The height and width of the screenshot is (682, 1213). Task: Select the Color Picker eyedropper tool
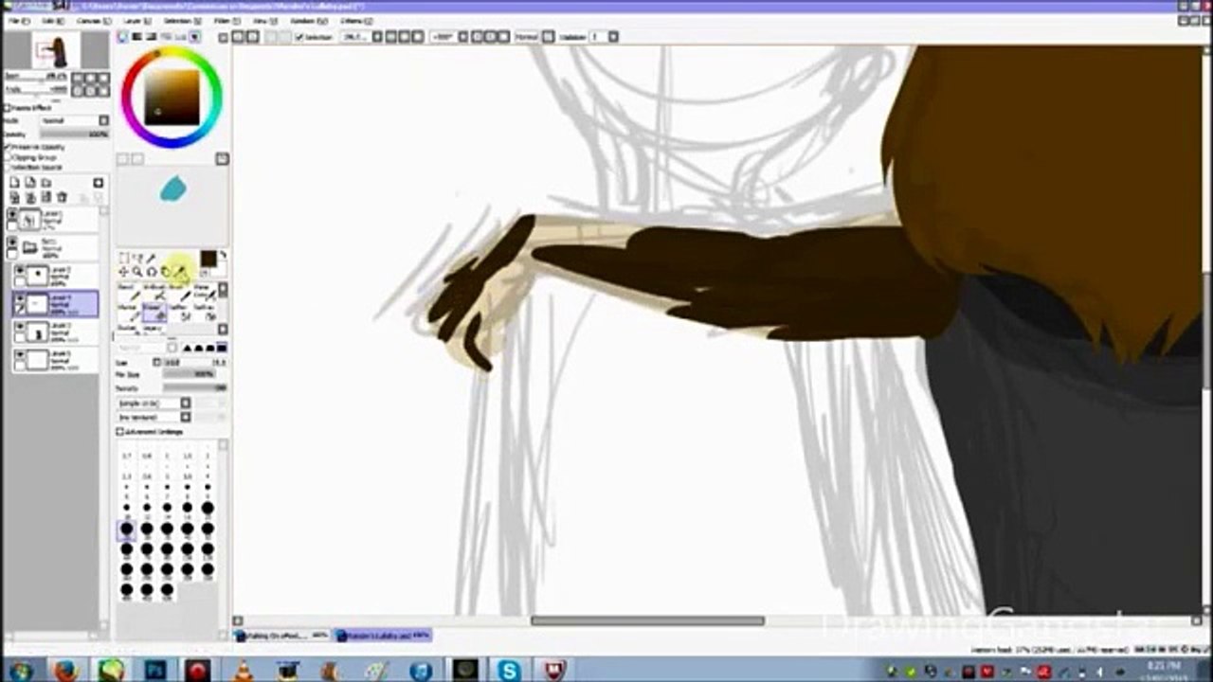click(178, 272)
